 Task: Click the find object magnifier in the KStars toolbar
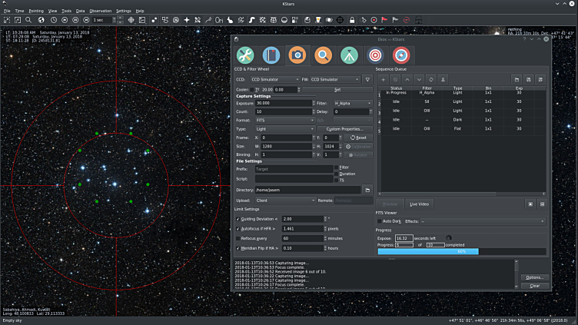29,19
